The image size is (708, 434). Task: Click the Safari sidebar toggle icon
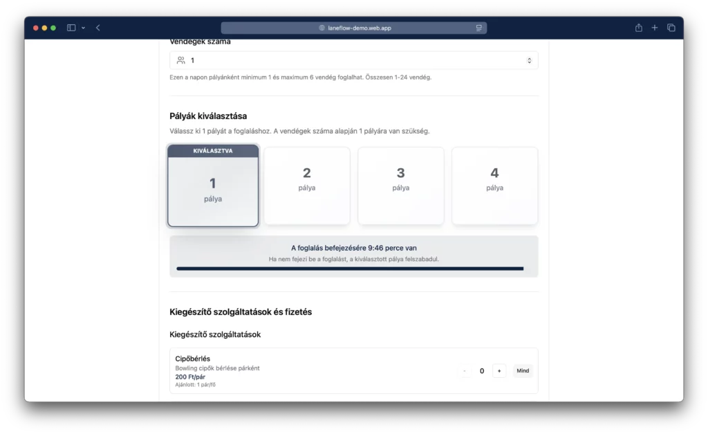[x=71, y=28]
